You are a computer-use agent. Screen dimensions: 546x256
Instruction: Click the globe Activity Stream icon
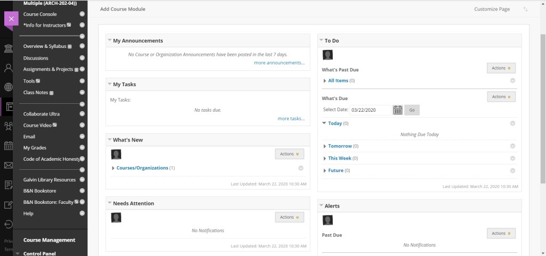tap(9, 87)
